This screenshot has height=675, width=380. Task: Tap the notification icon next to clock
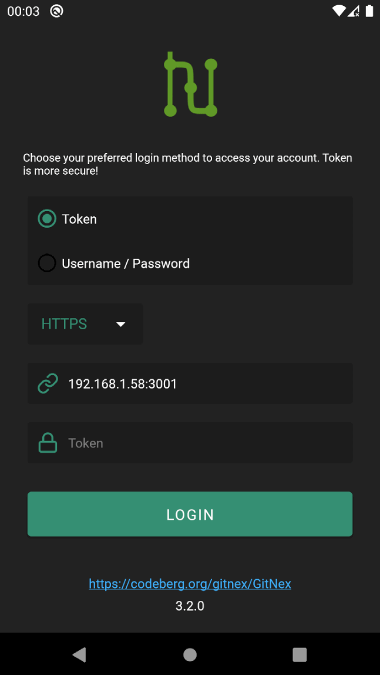pos(57,11)
